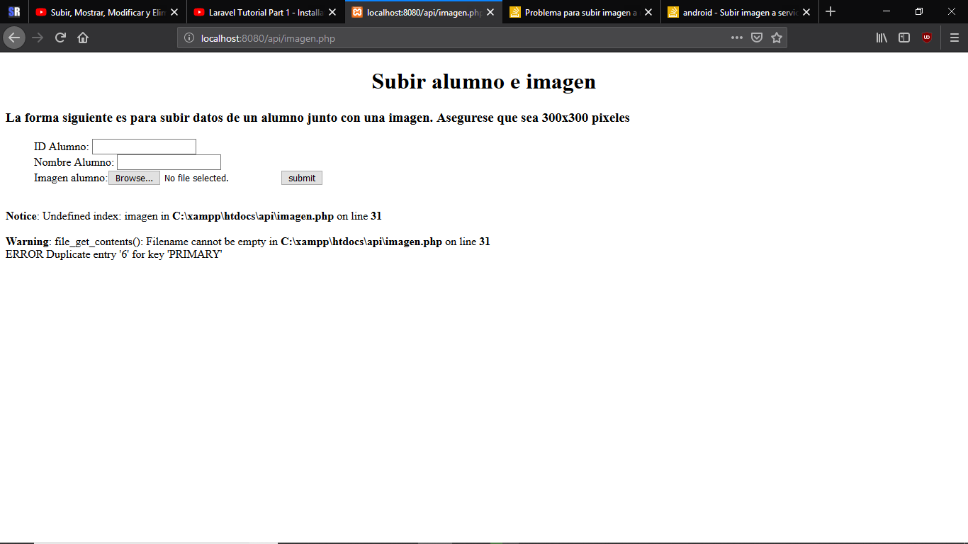Image resolution: width=968 pixels, height=544 pixels.
Task: Minimize the browser window
Action: click(887, 11)
